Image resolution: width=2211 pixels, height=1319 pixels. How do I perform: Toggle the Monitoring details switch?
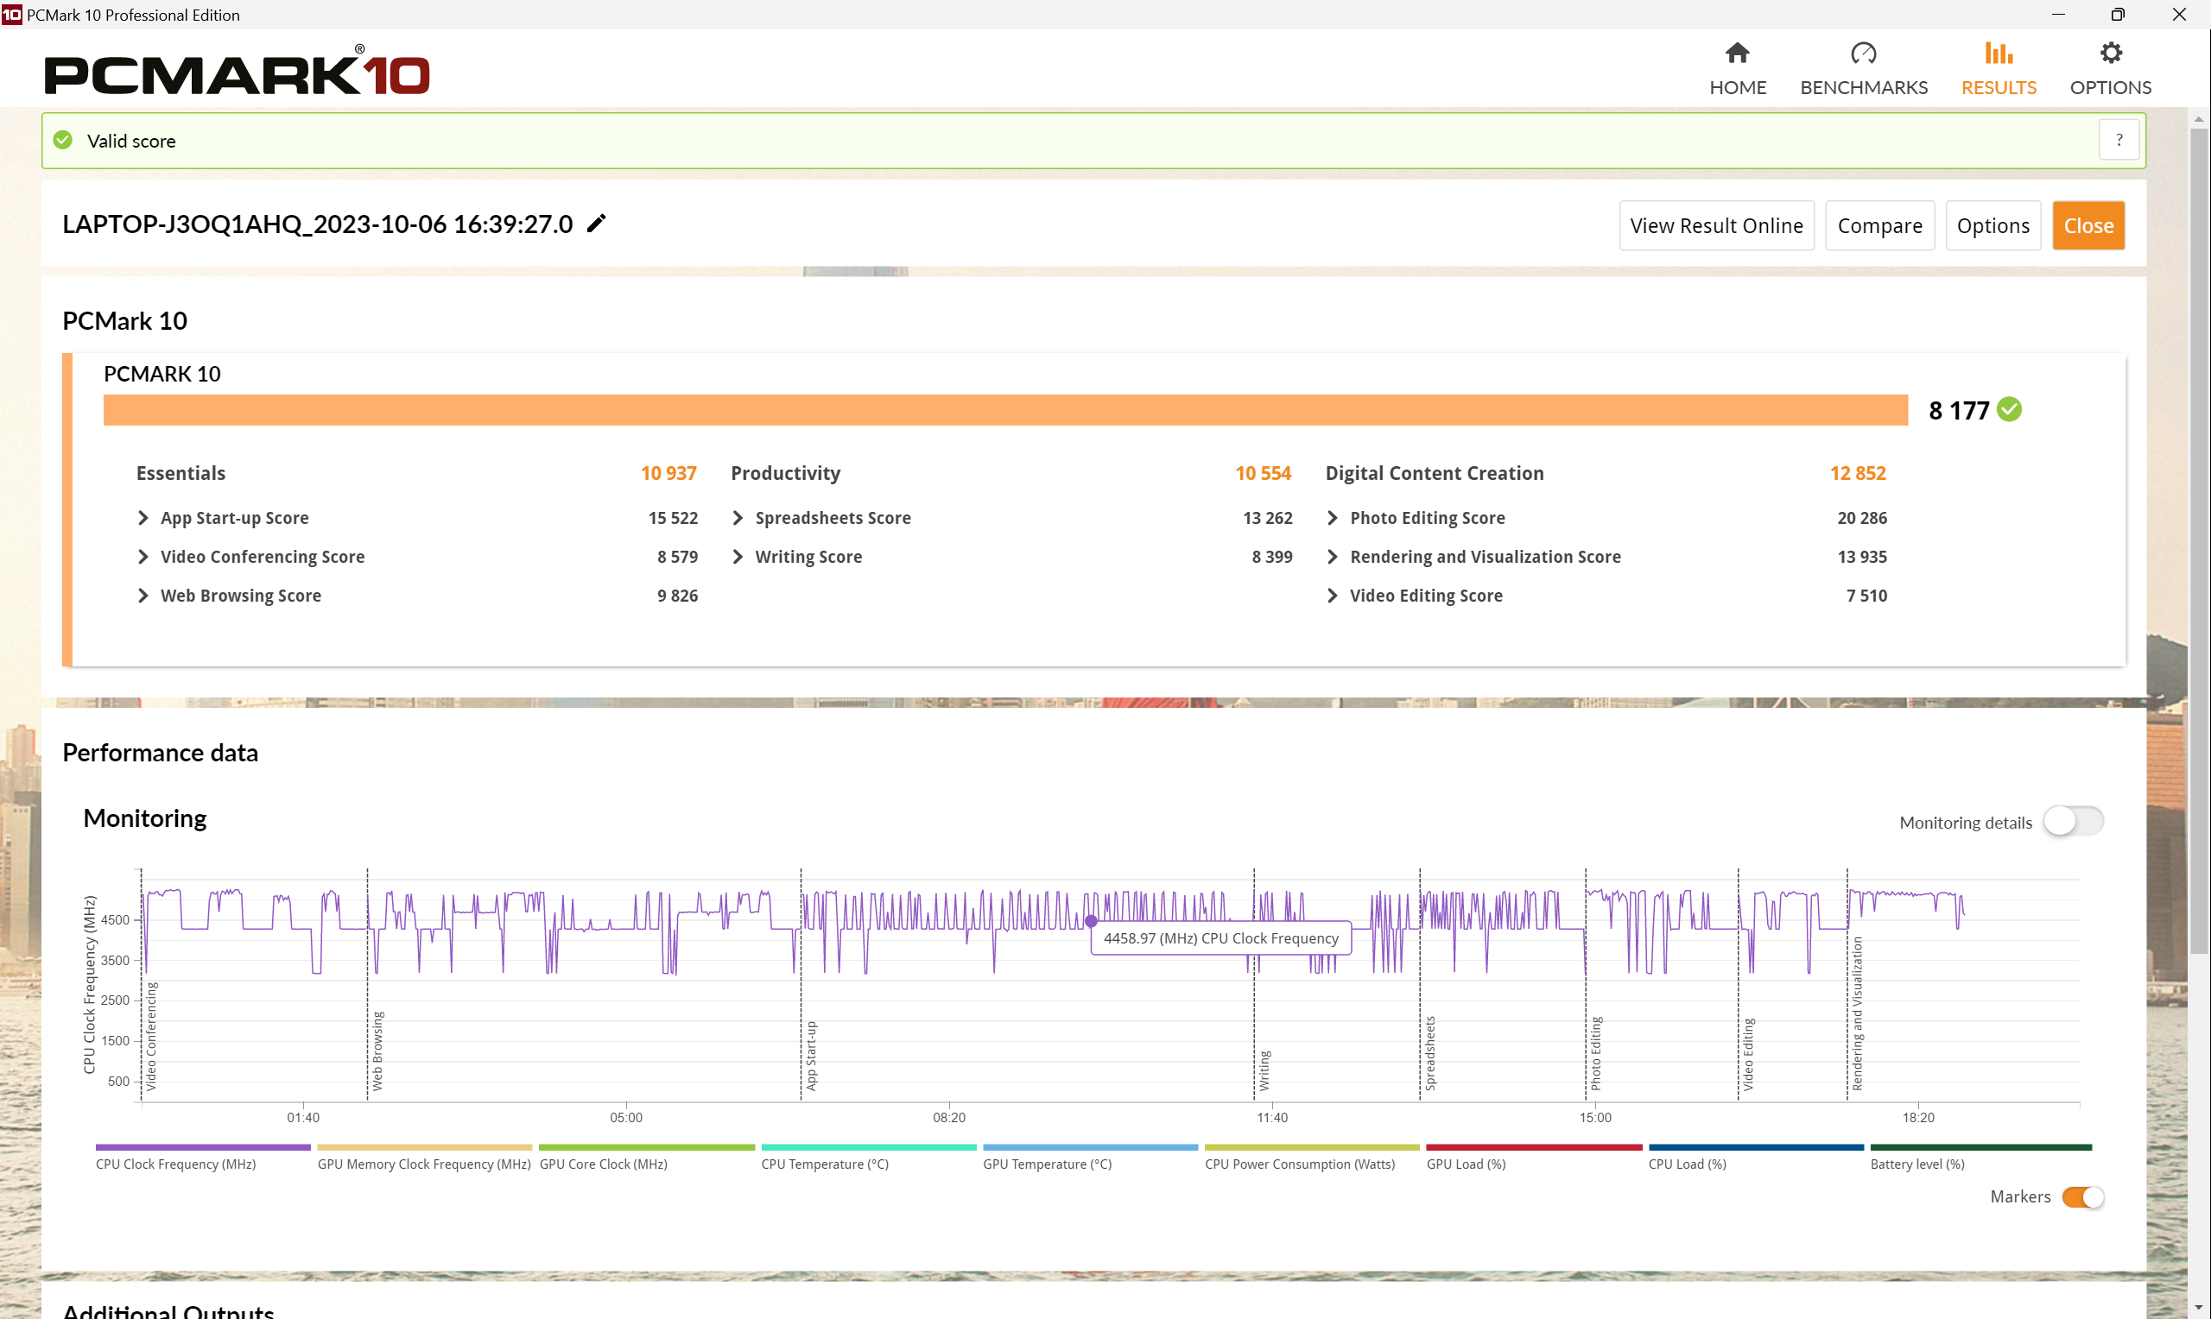[x=2073, y=821]
